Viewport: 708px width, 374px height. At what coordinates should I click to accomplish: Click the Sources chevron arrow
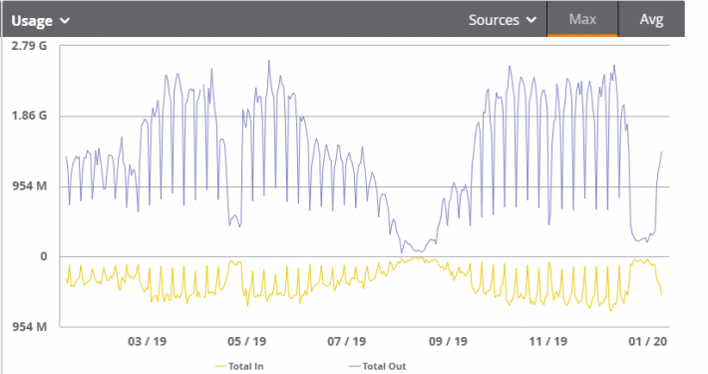[x=531, y=20]
